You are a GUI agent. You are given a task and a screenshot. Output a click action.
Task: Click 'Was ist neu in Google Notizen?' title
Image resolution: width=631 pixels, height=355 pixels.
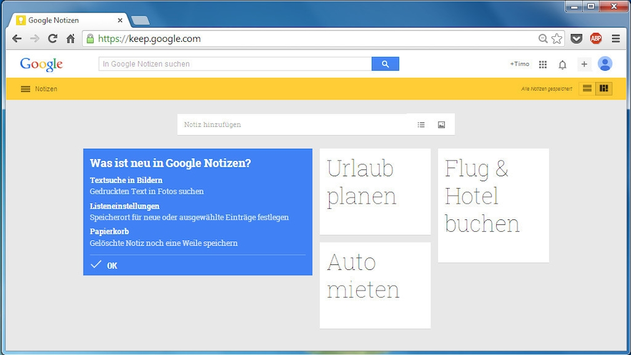[170, 163]
